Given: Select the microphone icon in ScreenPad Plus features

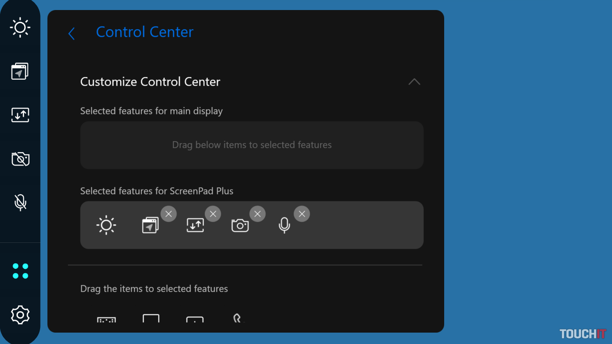Looking at the screenshot, I should pos(284,226).
